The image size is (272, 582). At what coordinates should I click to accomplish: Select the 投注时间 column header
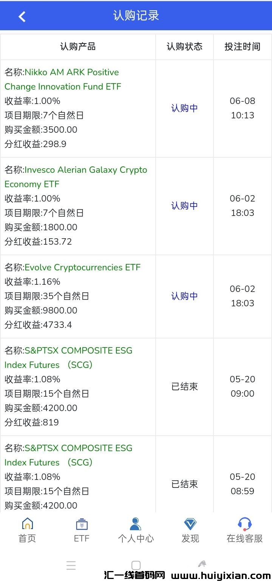[x=242, y=47]
